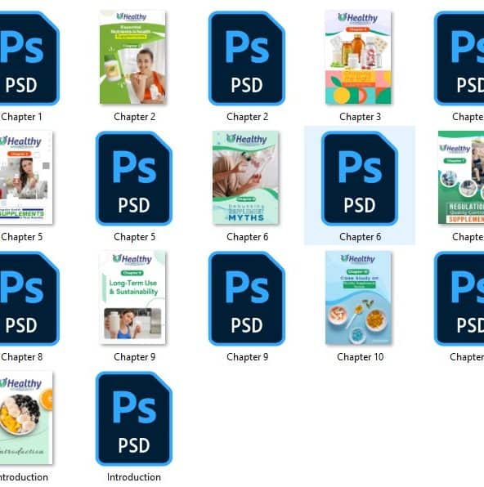484x487 pixels.
Task: Select the green Regulation cover thumbnail
Action: [461, 177]
